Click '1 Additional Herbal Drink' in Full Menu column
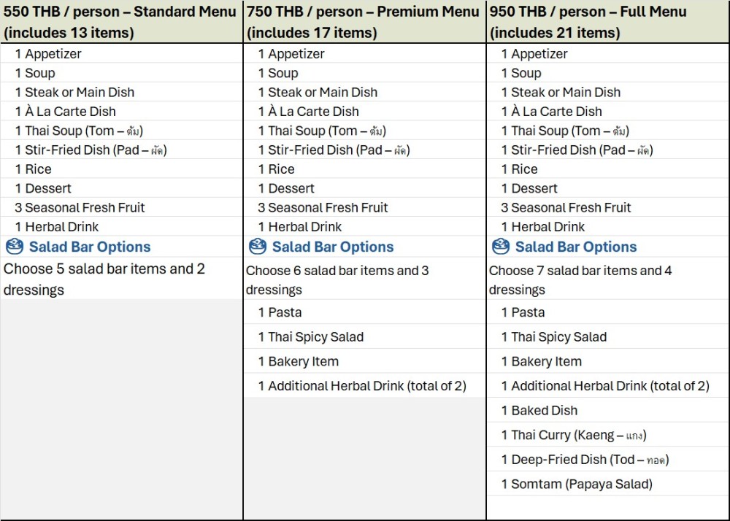730x521 pixels. click(x=604, y=386)
